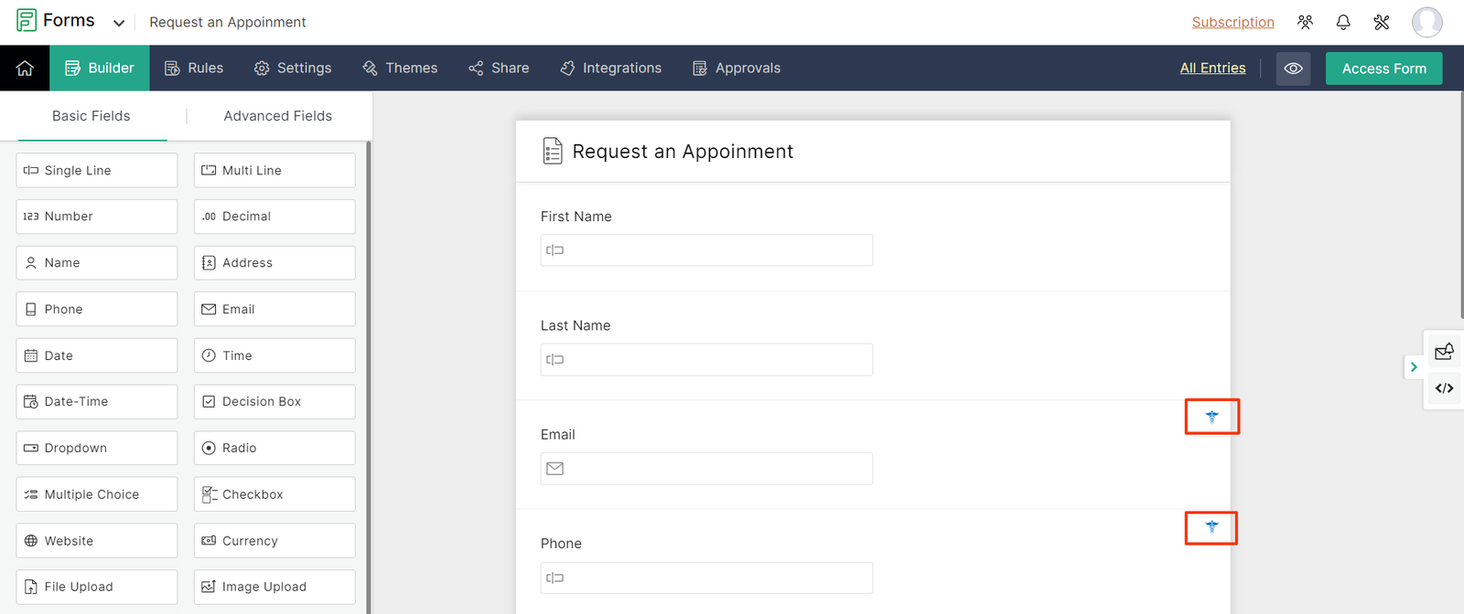Add a Checkbox field to the form

click(274, 493)
